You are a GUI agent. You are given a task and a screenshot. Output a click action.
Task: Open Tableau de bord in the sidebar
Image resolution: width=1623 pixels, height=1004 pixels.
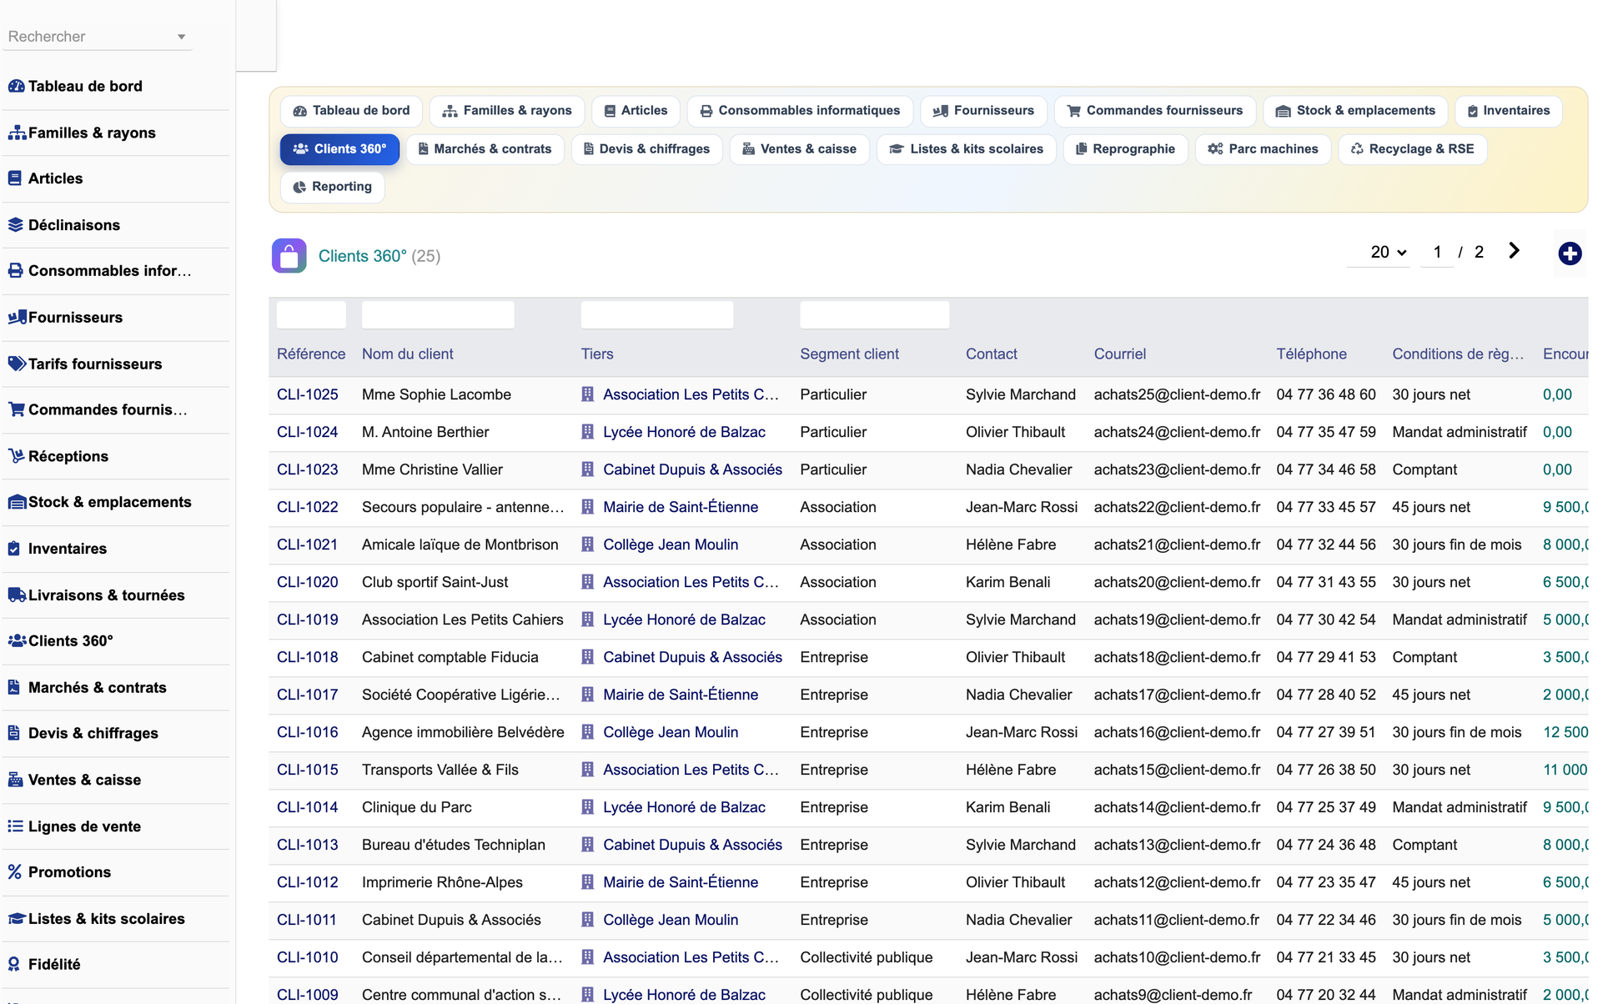[x=85, y=86]
